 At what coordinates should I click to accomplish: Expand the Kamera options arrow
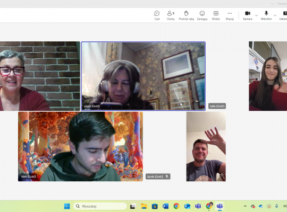[x=256, y=15]
